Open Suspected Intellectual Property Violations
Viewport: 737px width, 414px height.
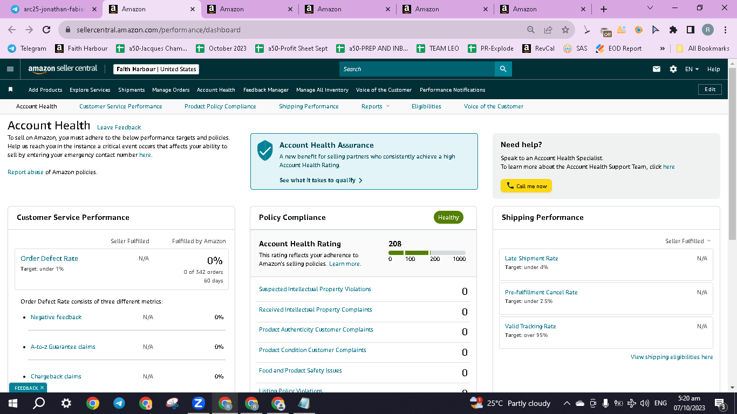coord(315,289)
